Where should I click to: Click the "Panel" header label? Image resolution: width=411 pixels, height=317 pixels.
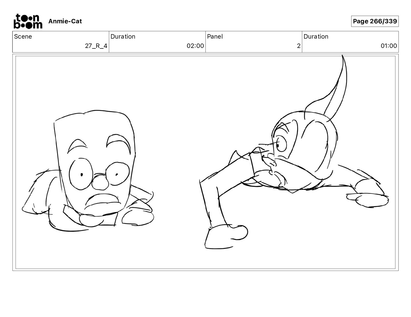215,37
